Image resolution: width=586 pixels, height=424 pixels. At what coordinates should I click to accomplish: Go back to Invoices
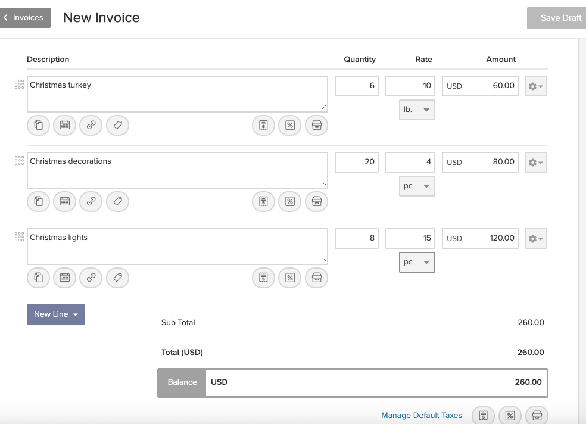24,17
